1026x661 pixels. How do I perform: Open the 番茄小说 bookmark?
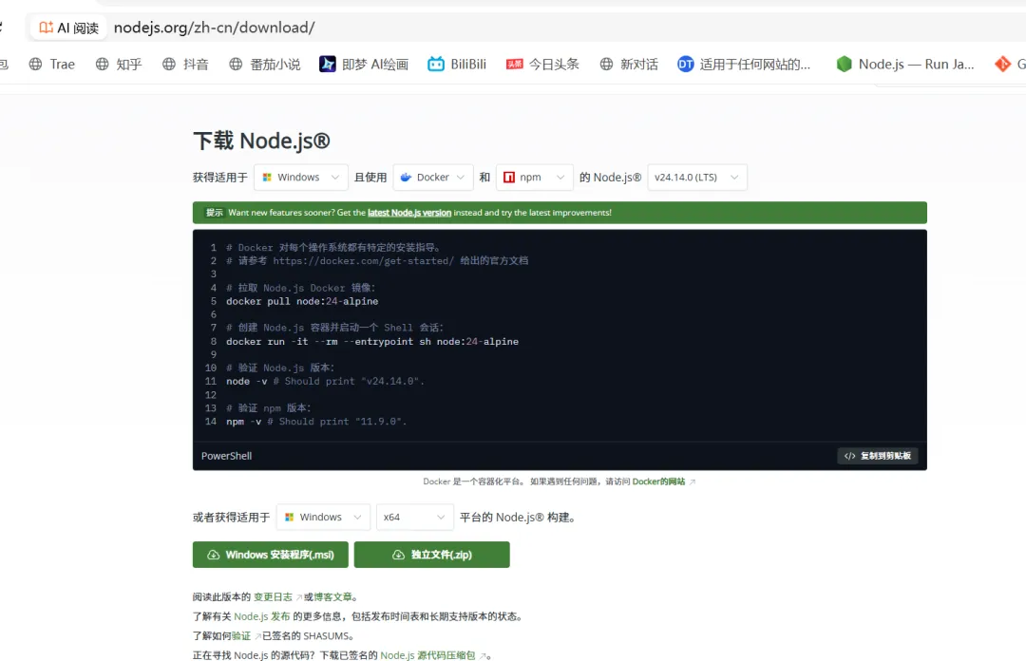pyautogui.click(x=264, y=65)
